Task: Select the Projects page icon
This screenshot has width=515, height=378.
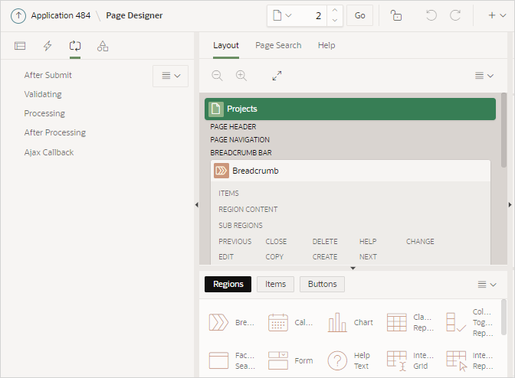Action: (x=216, y=109)
